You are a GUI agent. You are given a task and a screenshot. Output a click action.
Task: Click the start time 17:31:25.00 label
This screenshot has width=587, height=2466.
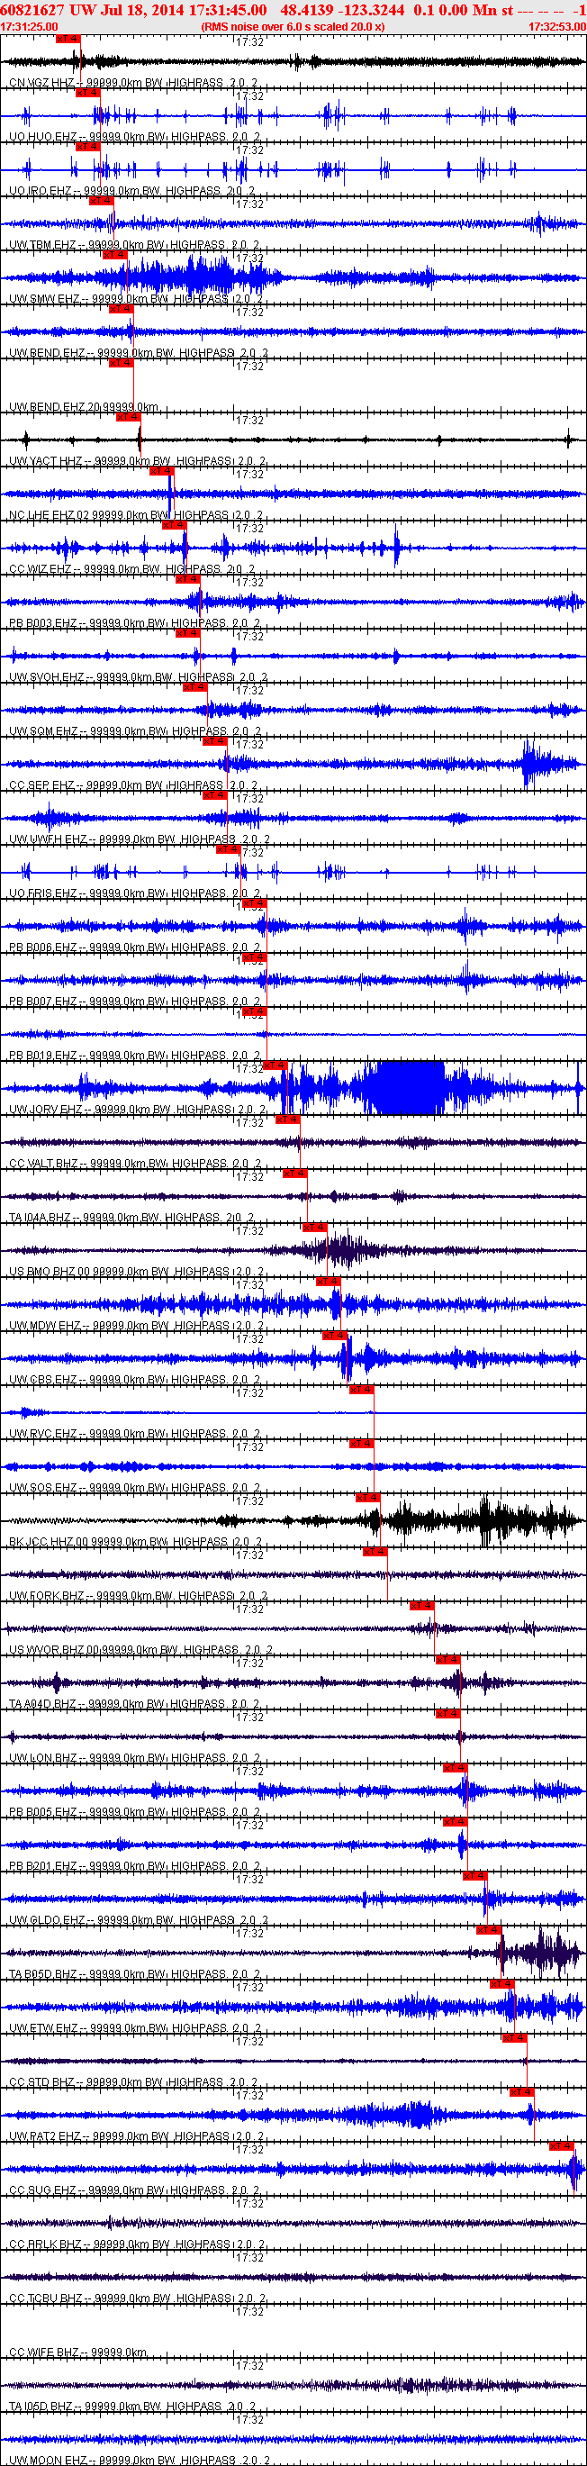click(30, 27)
